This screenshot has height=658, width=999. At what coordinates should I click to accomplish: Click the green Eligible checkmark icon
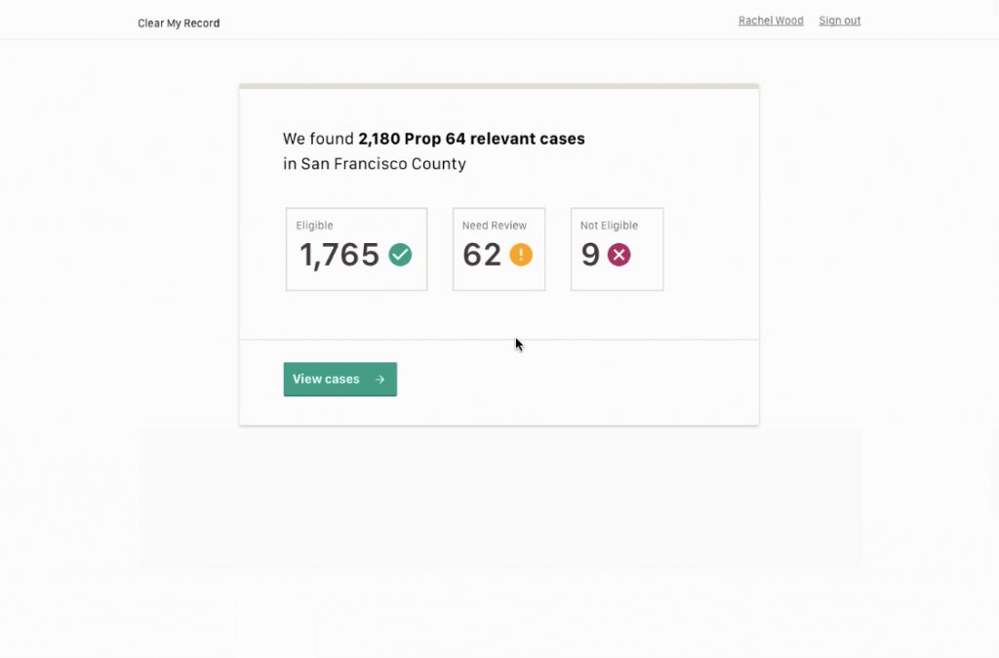coord(400,255)
